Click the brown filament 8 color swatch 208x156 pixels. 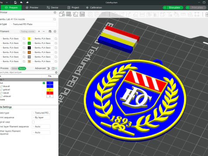[29, 52]
